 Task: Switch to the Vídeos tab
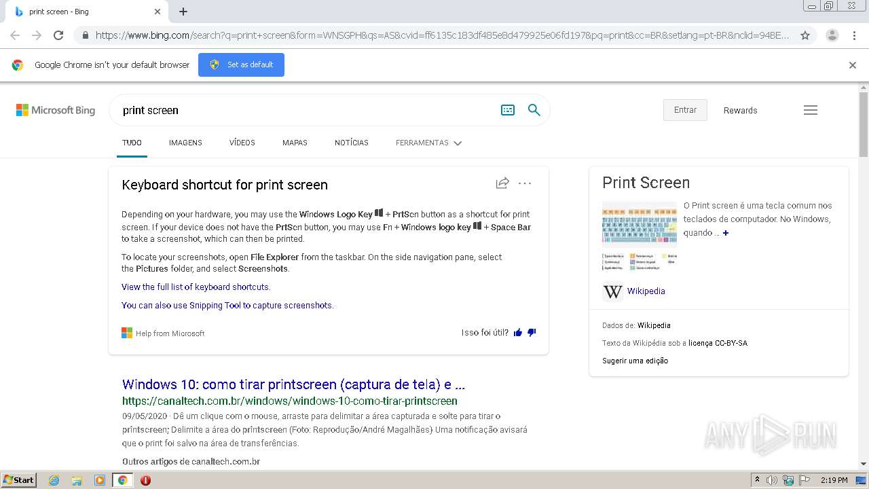[x=242, y=143]
